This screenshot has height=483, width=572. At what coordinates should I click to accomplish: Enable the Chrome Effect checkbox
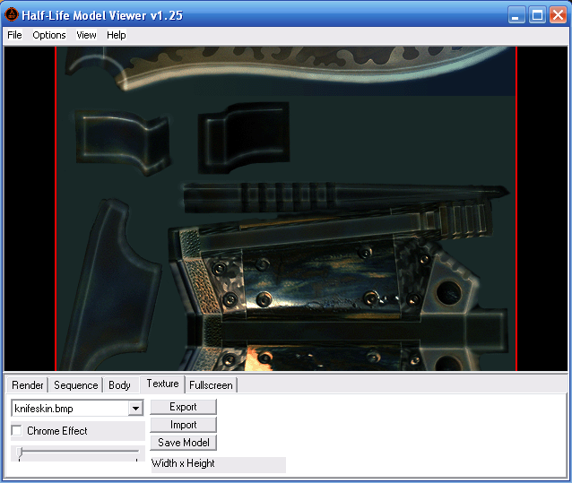pos(17,431)
